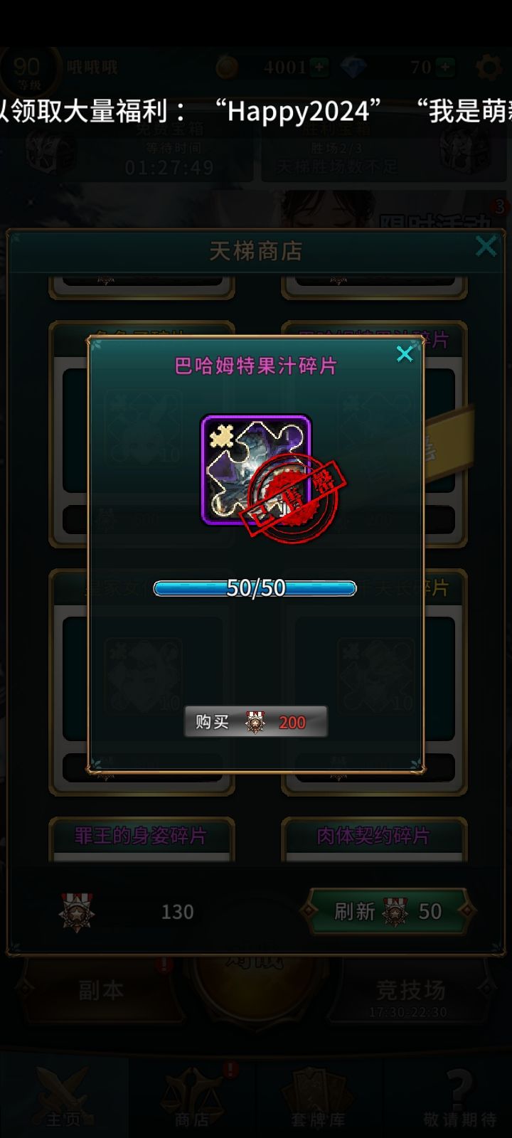Select the 罪王的身姿碎片 item card

click(142, 839)
